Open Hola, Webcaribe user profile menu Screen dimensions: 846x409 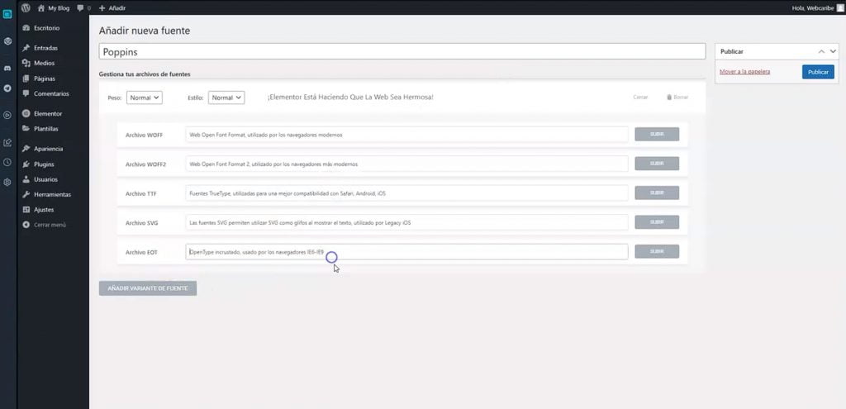(816, 8)
